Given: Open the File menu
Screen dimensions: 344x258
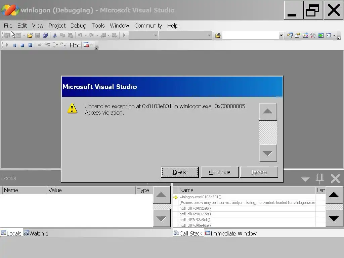Looking at the screenshot, I should [x=8, y=26].
